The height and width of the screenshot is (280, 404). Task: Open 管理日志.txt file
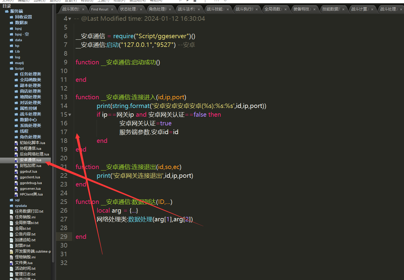point(25,274)
